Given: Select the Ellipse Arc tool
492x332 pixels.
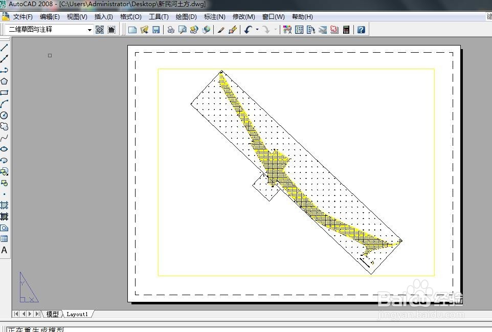Looking at the screenshot, I should tap(4, 160).
